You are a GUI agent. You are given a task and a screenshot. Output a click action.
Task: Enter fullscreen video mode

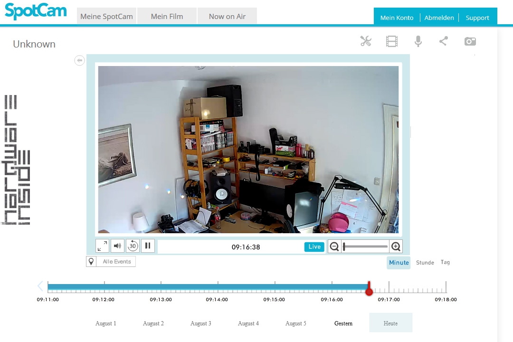102,246
